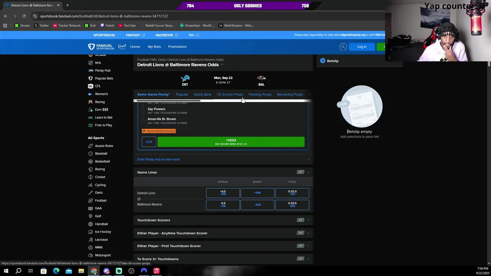Click the Baltimore Ravens team logo
The image size is (491, 276).
click(261, 78)
